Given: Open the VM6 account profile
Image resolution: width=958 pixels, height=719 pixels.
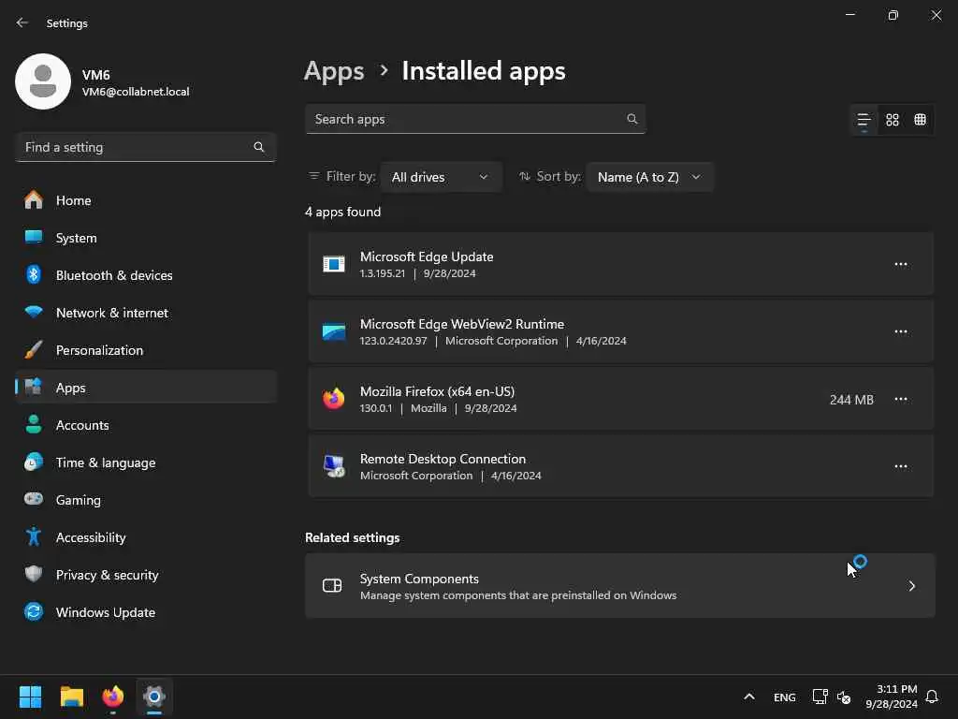Looking at the screenshot, I should pyautogui.click(x=103, y=82).
